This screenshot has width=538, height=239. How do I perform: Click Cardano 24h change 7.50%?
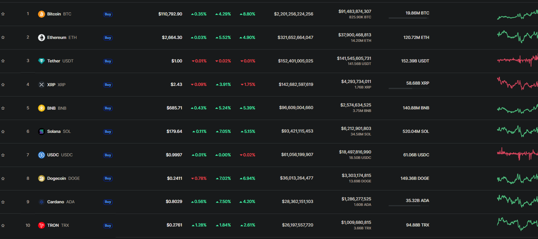pos(223,202)
